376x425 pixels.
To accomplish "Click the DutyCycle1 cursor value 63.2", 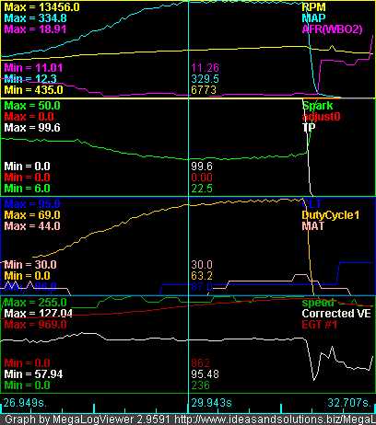I will [x=202, y=276].
